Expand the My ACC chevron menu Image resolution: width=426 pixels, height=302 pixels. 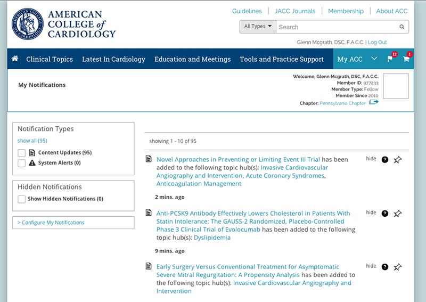coord(374,59)
